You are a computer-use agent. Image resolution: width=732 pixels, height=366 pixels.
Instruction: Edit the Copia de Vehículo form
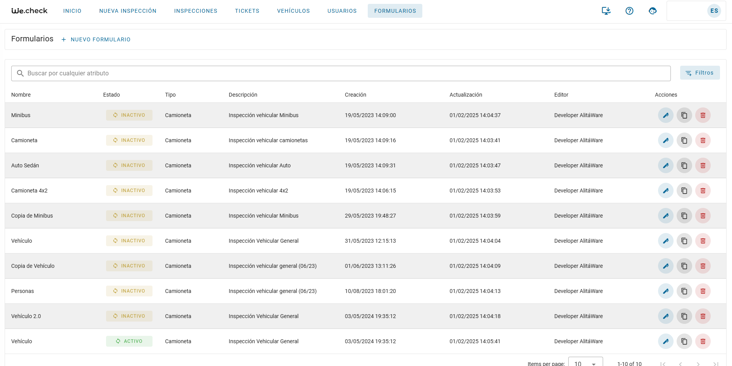coord(665,266)
